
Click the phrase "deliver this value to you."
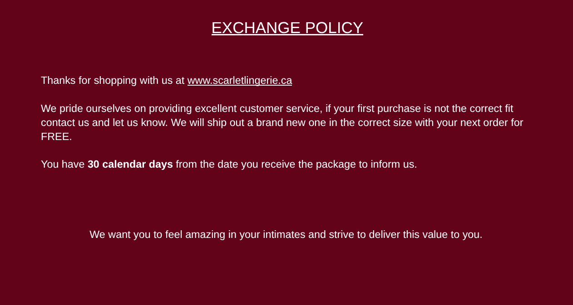[425, 235]
